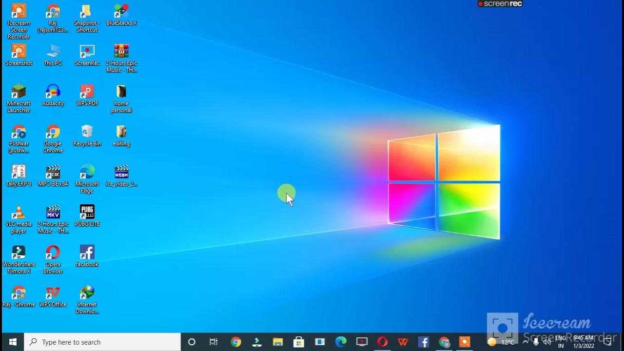
Task: Select the ice_video WEBM file
Action: (x=121, y=175)
